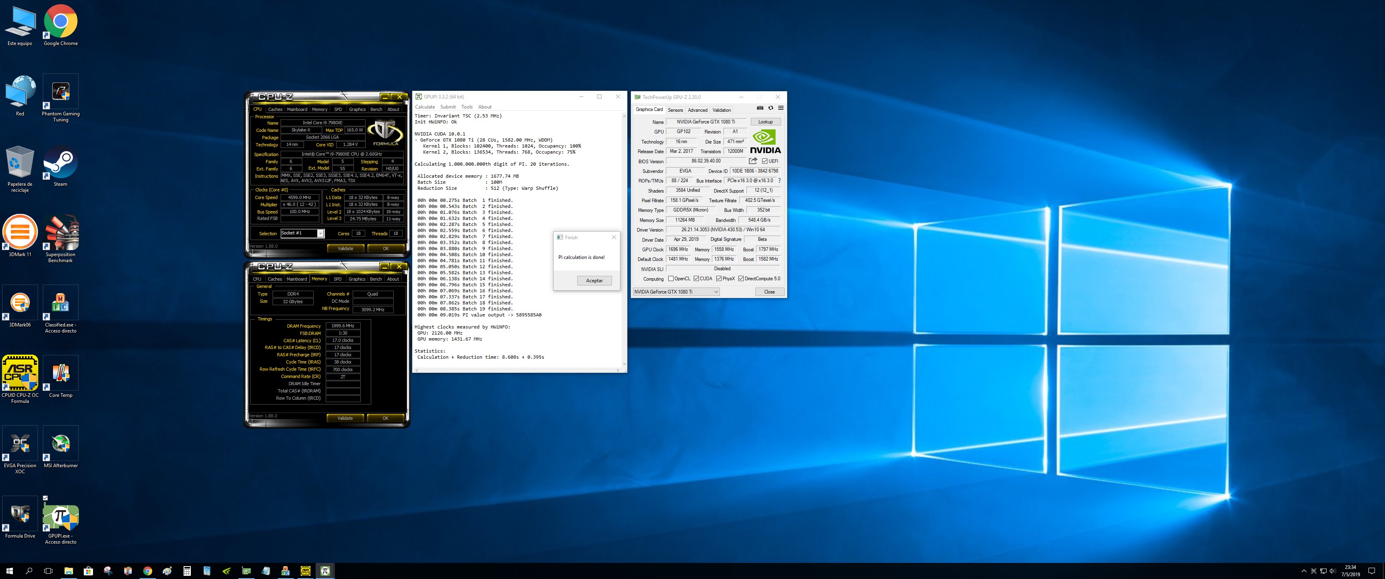This screenshot has width=1385, height=579.
Task: Open the Classified.exe desktop shortcut
Action: pos(61,309)
